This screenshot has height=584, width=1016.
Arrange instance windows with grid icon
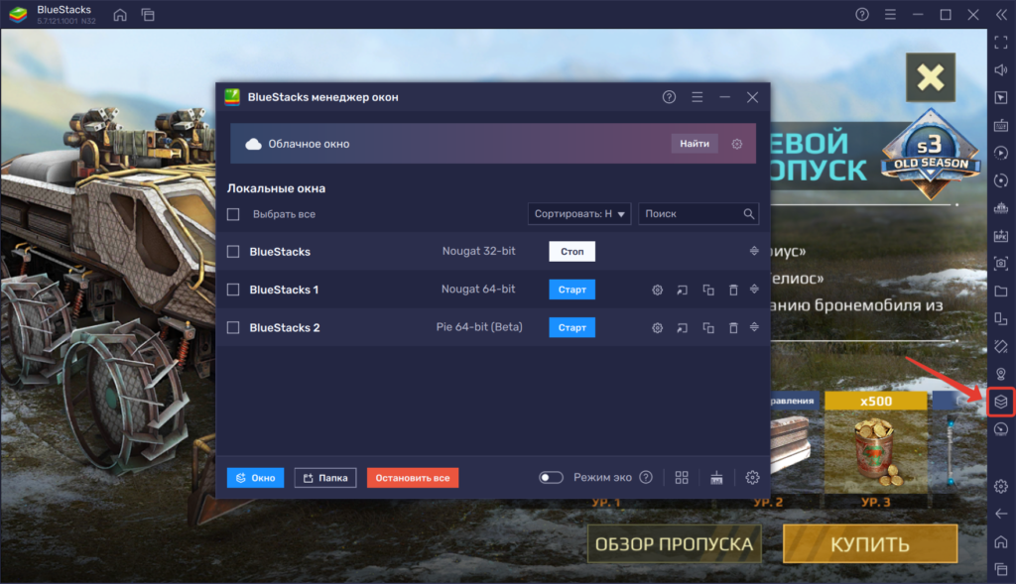pos(682,478)
